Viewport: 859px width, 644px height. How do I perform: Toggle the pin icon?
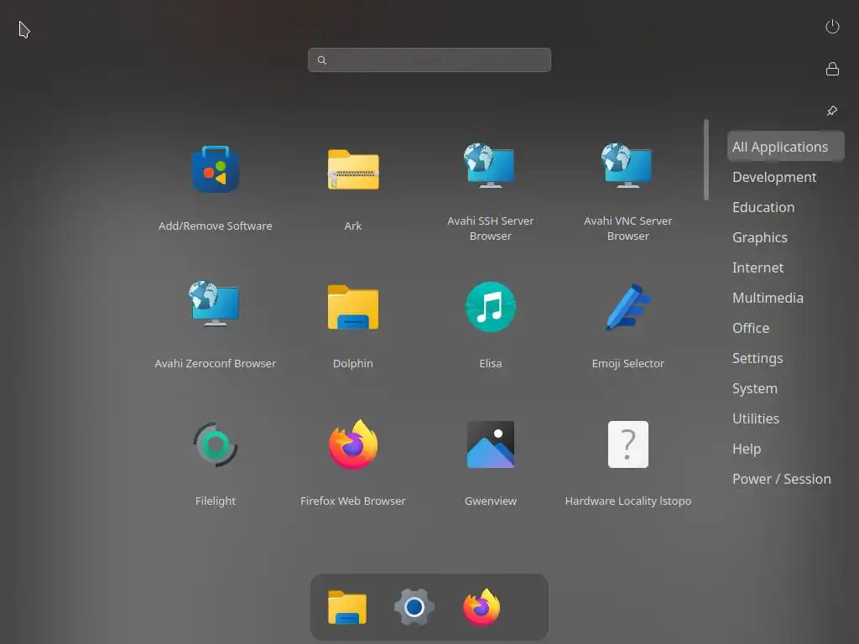[832, 111]
